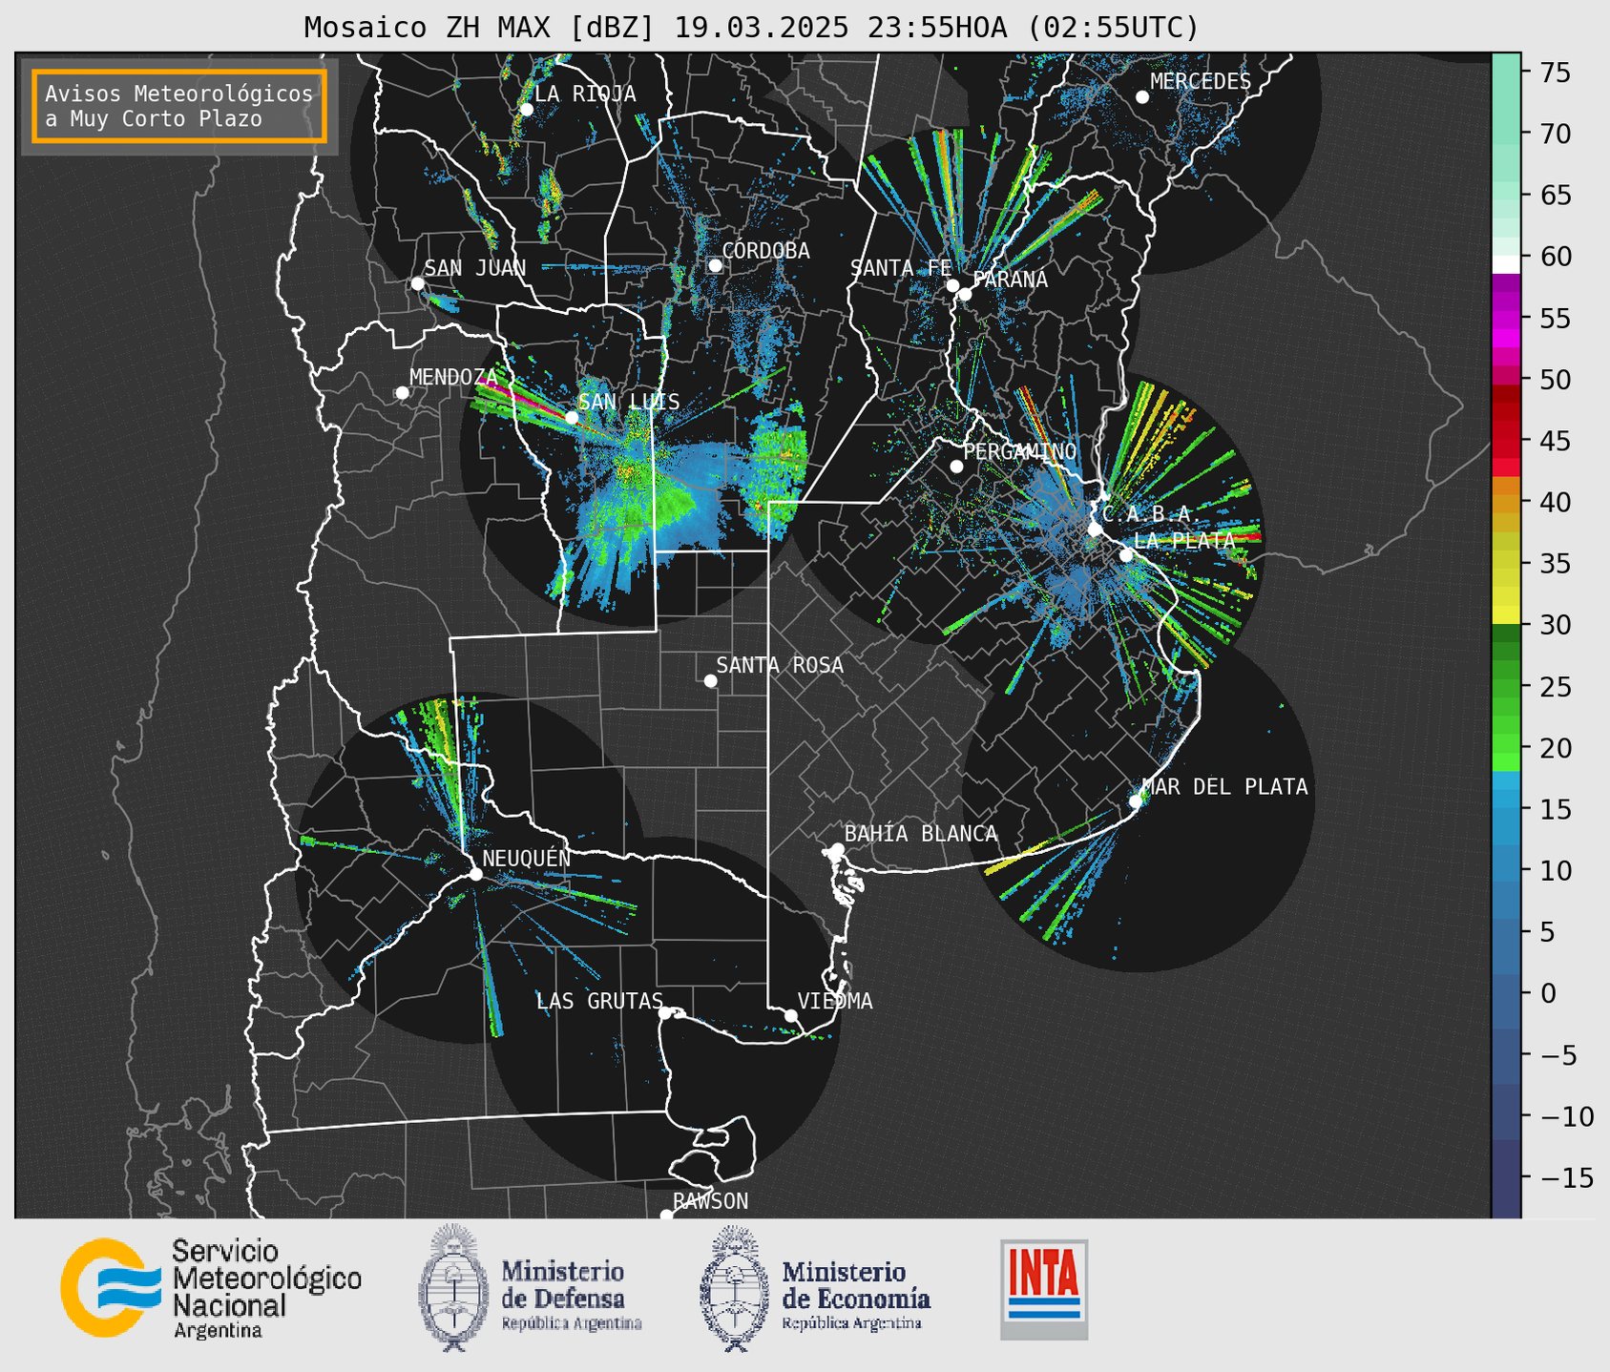Click the red 45 dBZ color band
1610x1372 pixels.
1506,441
